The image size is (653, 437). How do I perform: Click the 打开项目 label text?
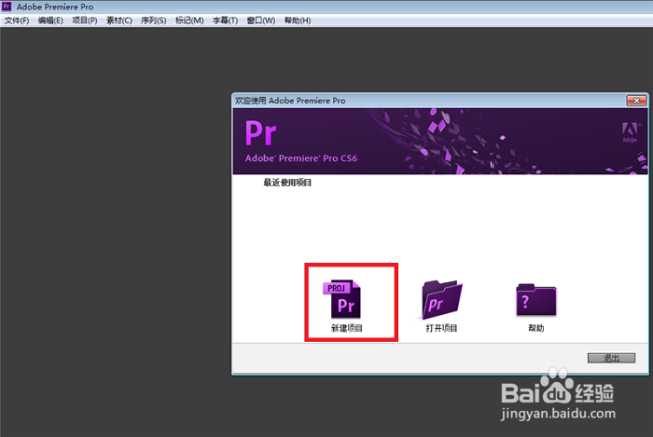(x=441, y=328)
